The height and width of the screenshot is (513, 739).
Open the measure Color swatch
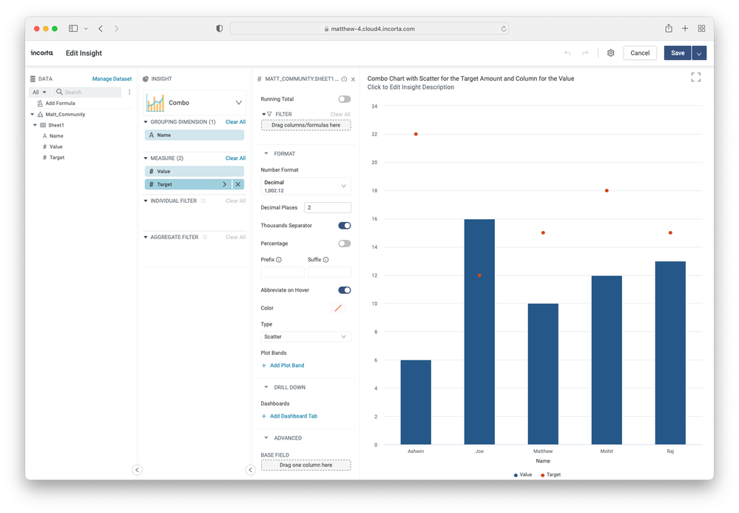coord(338,308)
